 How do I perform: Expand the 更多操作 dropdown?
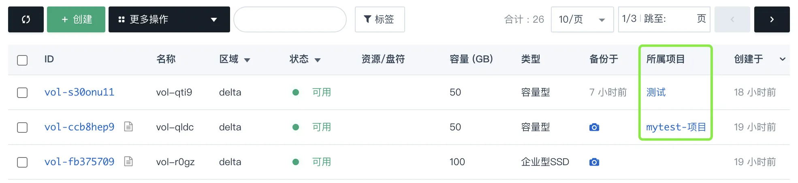(x=169, y=19)
